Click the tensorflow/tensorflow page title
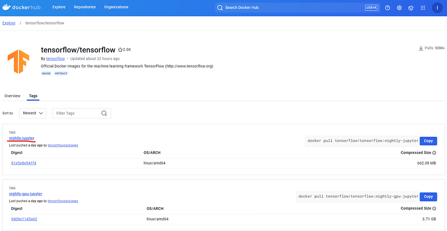The image size is (447, 231). pyautogui.click(x=78, y=50)
